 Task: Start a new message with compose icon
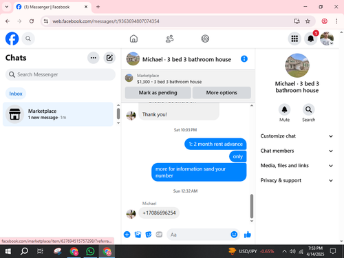[109, 58]
